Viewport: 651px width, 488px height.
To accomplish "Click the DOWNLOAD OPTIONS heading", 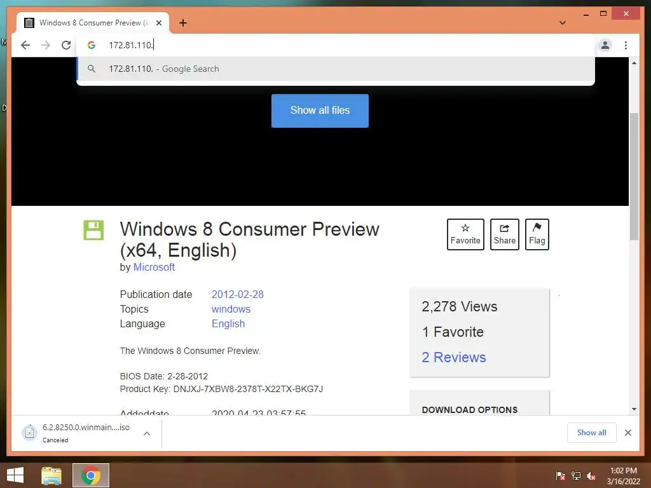I will [470, 410].
